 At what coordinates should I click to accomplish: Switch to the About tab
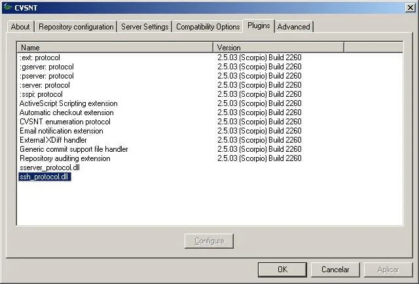click(20, 27)
